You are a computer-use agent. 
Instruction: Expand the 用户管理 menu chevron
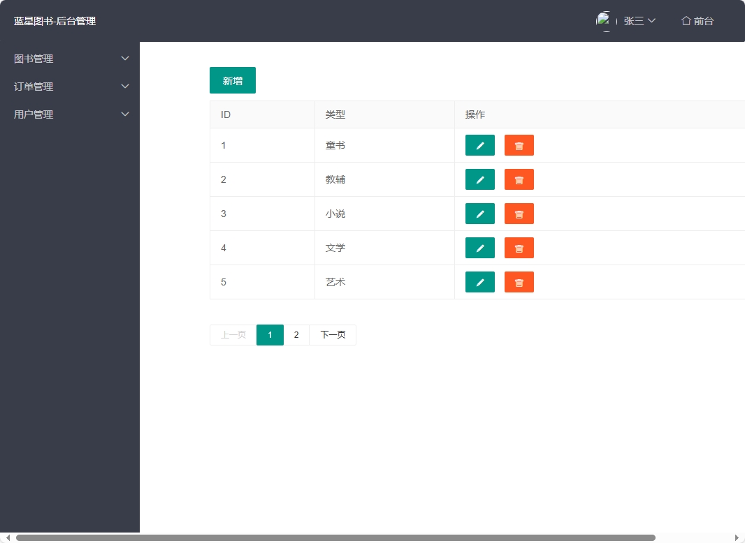[x=125, y=114]
